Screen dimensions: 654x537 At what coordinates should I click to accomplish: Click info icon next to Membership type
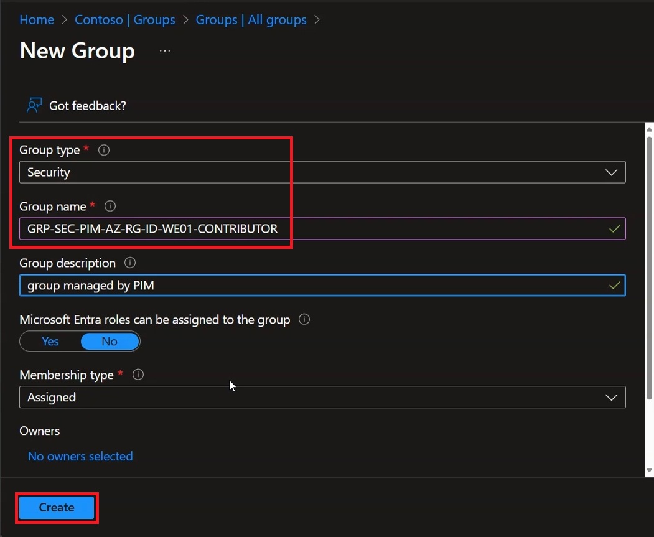pos(138,375)
